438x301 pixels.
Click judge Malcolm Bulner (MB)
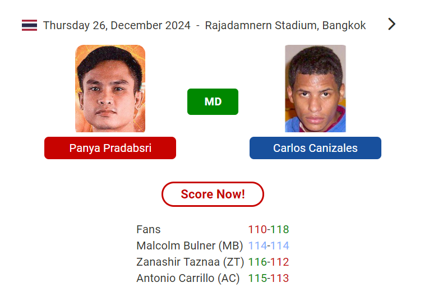[190, 246]
